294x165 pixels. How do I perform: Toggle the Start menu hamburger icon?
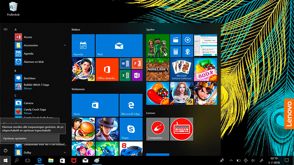coord(6,29)
